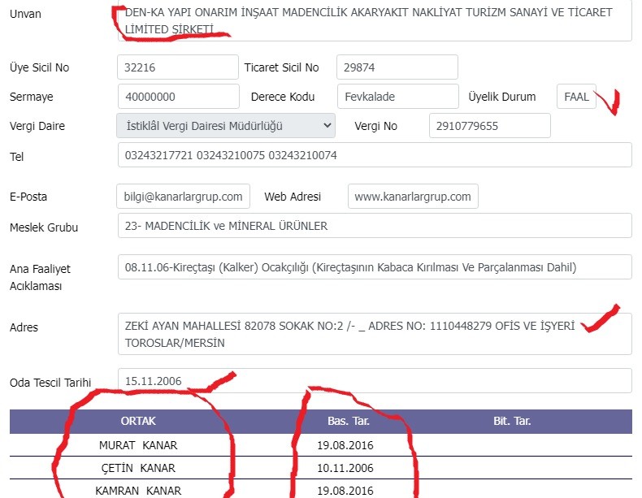Click MURAT KANAR's start date 19.08.2016
The height and width of the screenshot is (498, 642).
[x=345, y=445]
